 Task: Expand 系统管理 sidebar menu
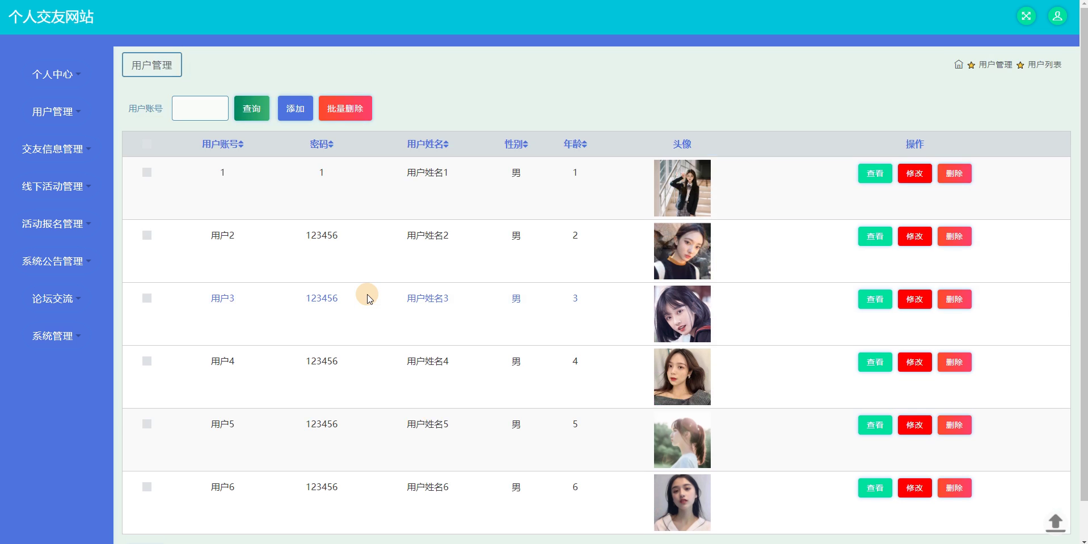point(56,336)
